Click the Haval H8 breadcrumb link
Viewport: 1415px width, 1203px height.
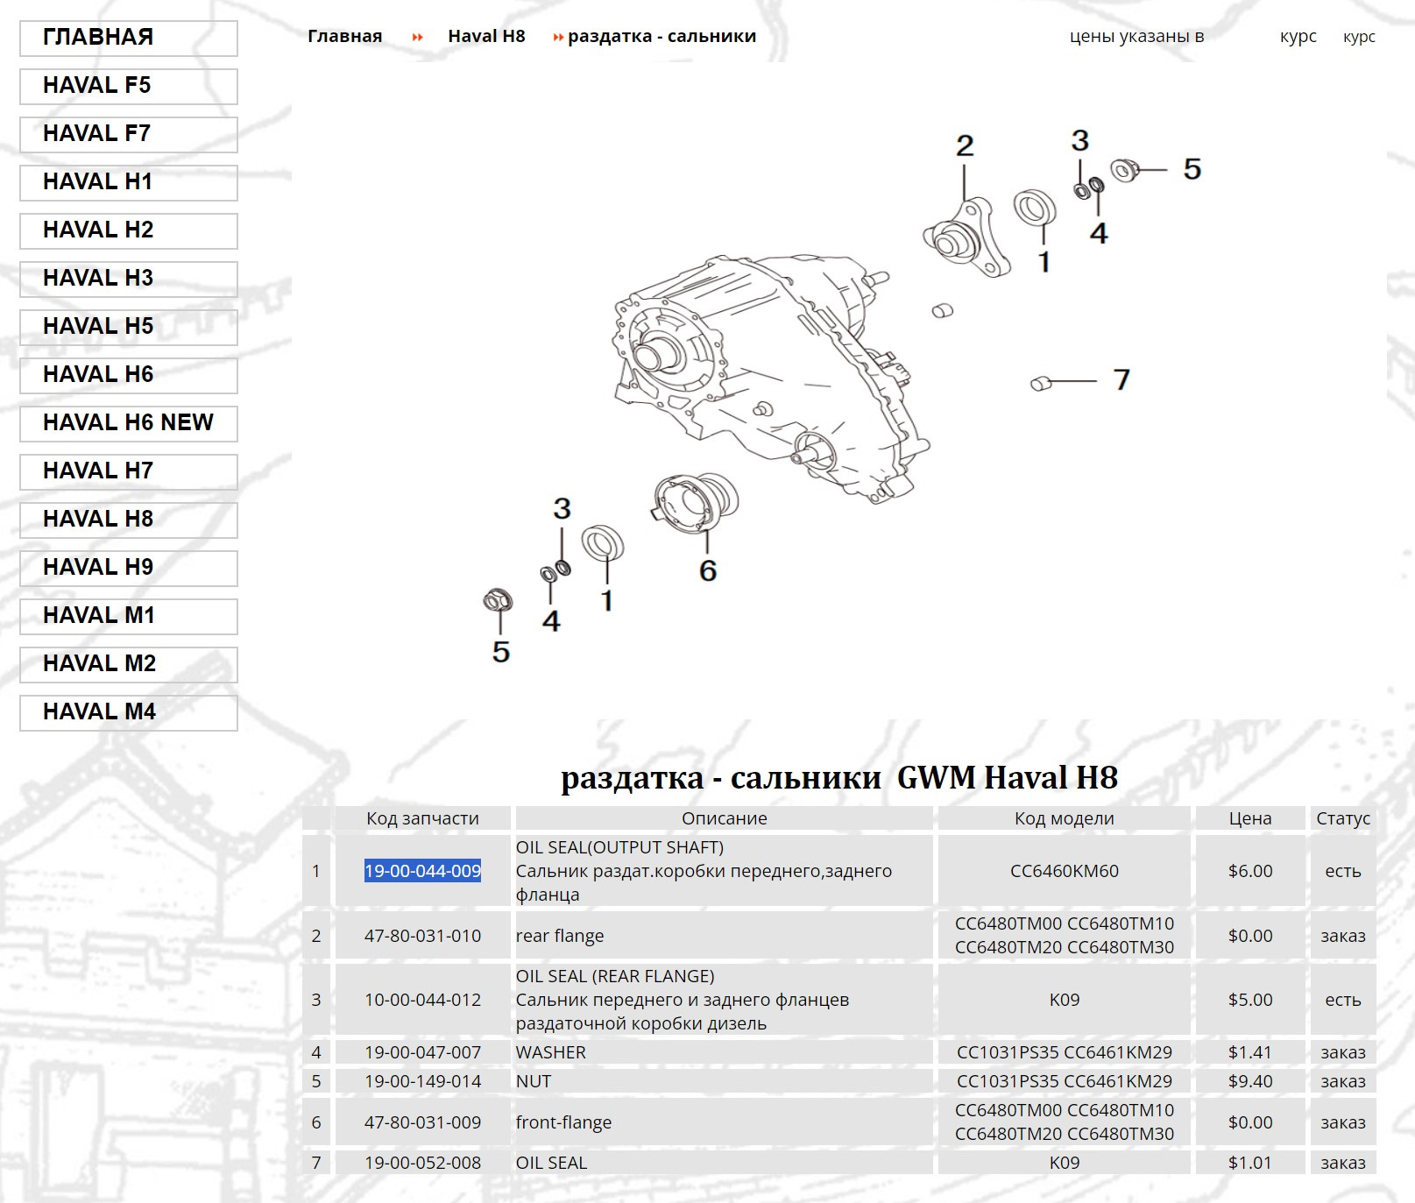[486, 36]
